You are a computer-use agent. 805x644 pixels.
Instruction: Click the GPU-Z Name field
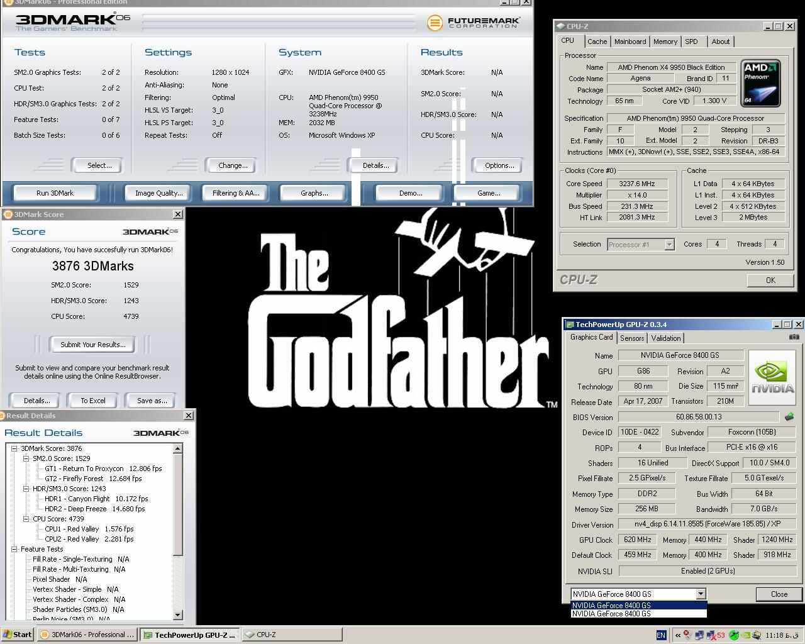pos(680,355)
